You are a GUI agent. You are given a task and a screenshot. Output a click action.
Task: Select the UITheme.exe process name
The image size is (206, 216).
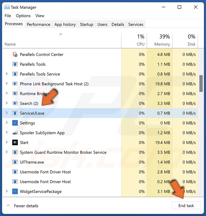[x=32, y=162]
